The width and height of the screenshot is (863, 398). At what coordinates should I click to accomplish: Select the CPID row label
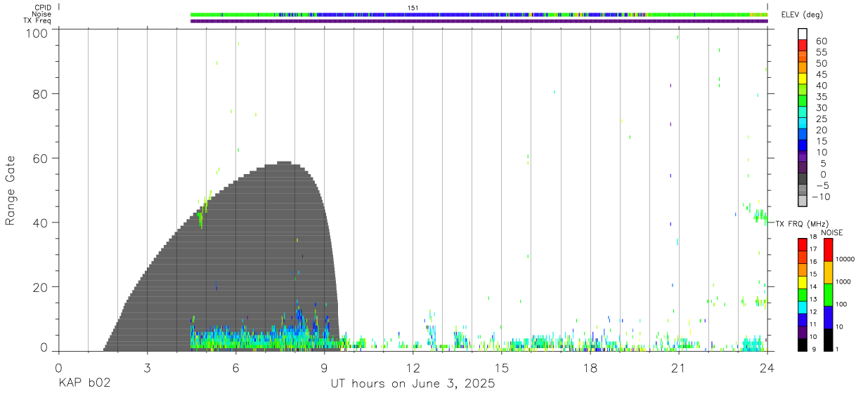[x=44, y=8]
